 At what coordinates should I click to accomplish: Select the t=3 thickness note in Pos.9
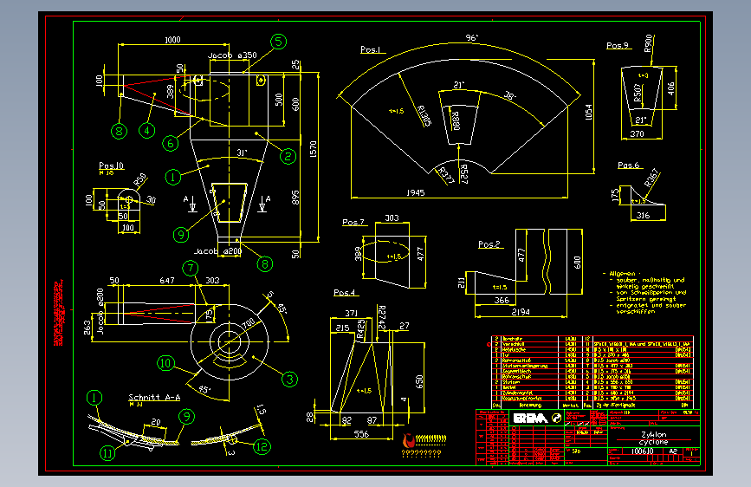pos(643,75)
